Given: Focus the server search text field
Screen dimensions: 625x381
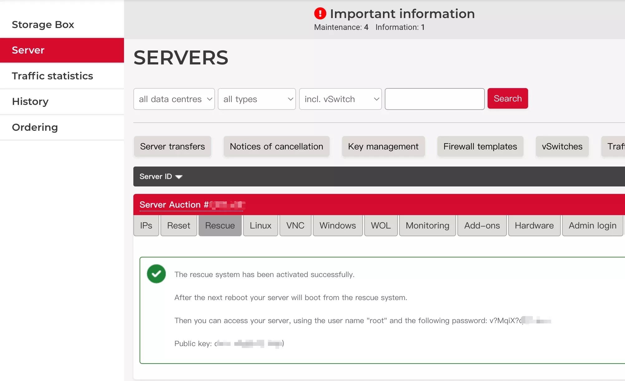Looking at the screenshot, I should (x=434, y=99).
